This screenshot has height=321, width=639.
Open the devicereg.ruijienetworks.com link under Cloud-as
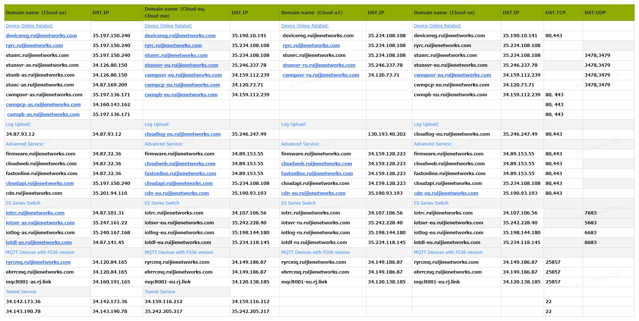(41, 36)
